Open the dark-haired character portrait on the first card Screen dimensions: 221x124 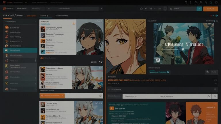[x=90, y=37]
